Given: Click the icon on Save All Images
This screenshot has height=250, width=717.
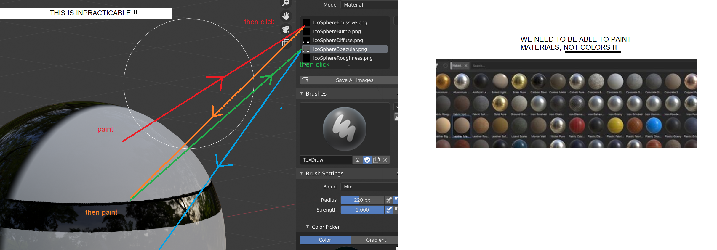Looking at the screenshot, I should 305,80.
